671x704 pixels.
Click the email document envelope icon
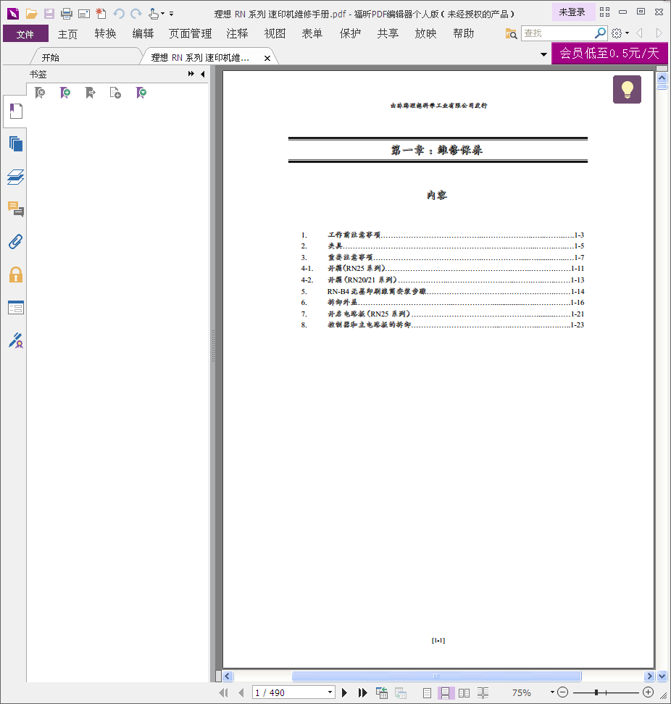click(84, 14)
